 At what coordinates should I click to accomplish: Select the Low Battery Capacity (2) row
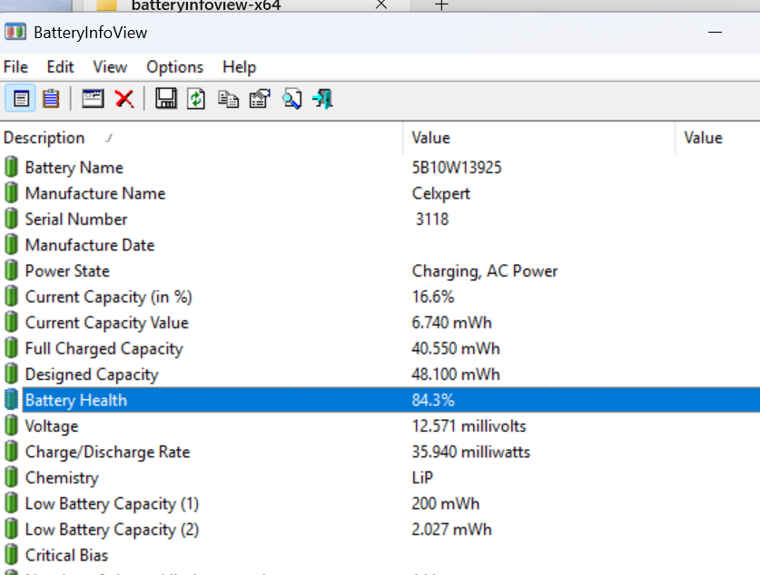tap(380, 529)
